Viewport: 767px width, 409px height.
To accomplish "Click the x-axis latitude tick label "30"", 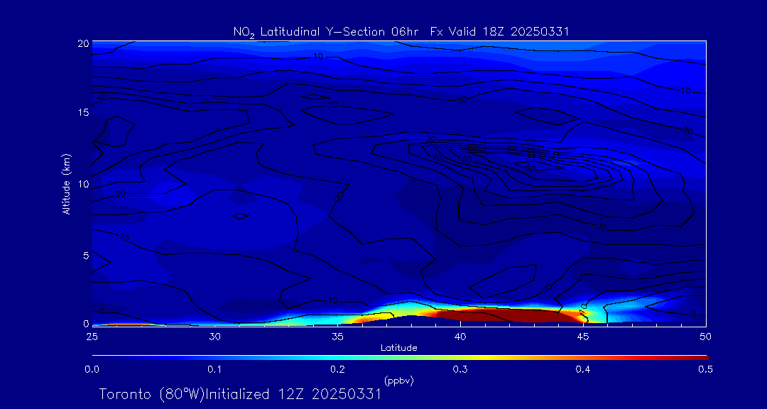I will pos(214,337).
